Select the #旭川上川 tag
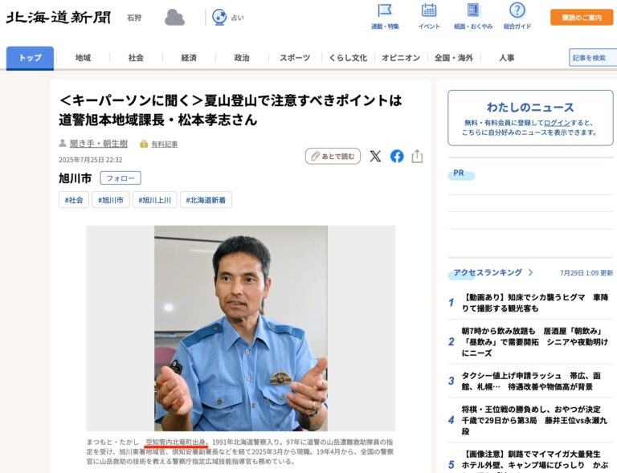This screenshot has height=473, width=617. [x=154, y=200]
